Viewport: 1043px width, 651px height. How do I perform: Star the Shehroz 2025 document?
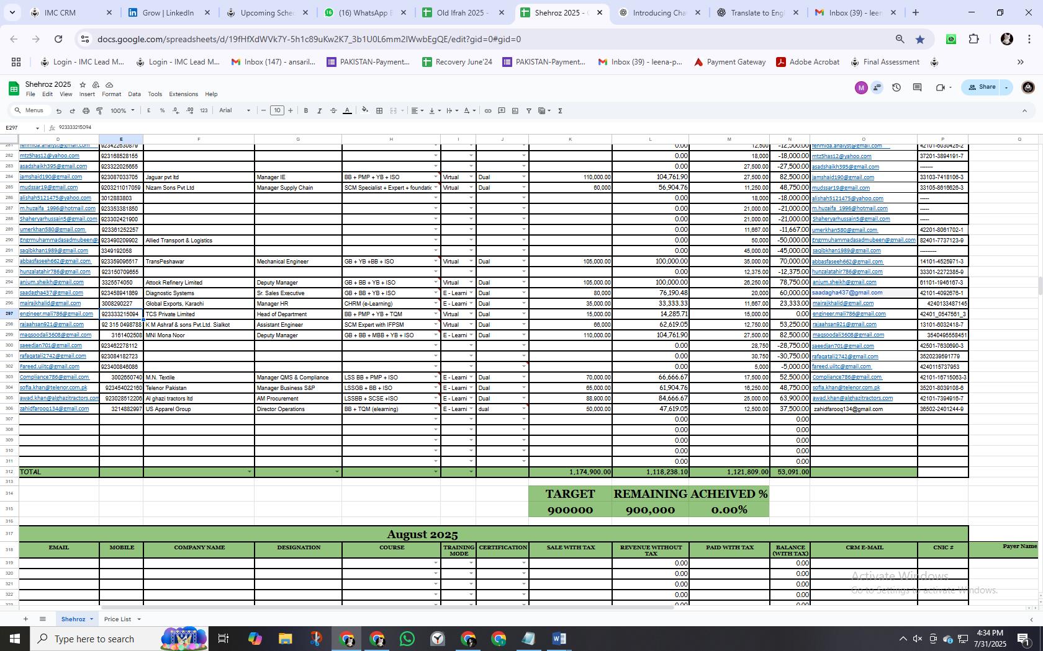(x=83, y=84)
